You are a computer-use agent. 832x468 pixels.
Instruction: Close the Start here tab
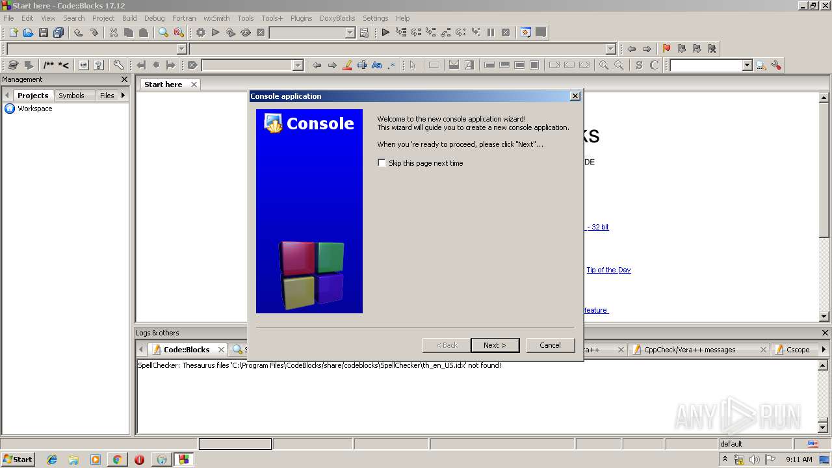click(194, 84)
